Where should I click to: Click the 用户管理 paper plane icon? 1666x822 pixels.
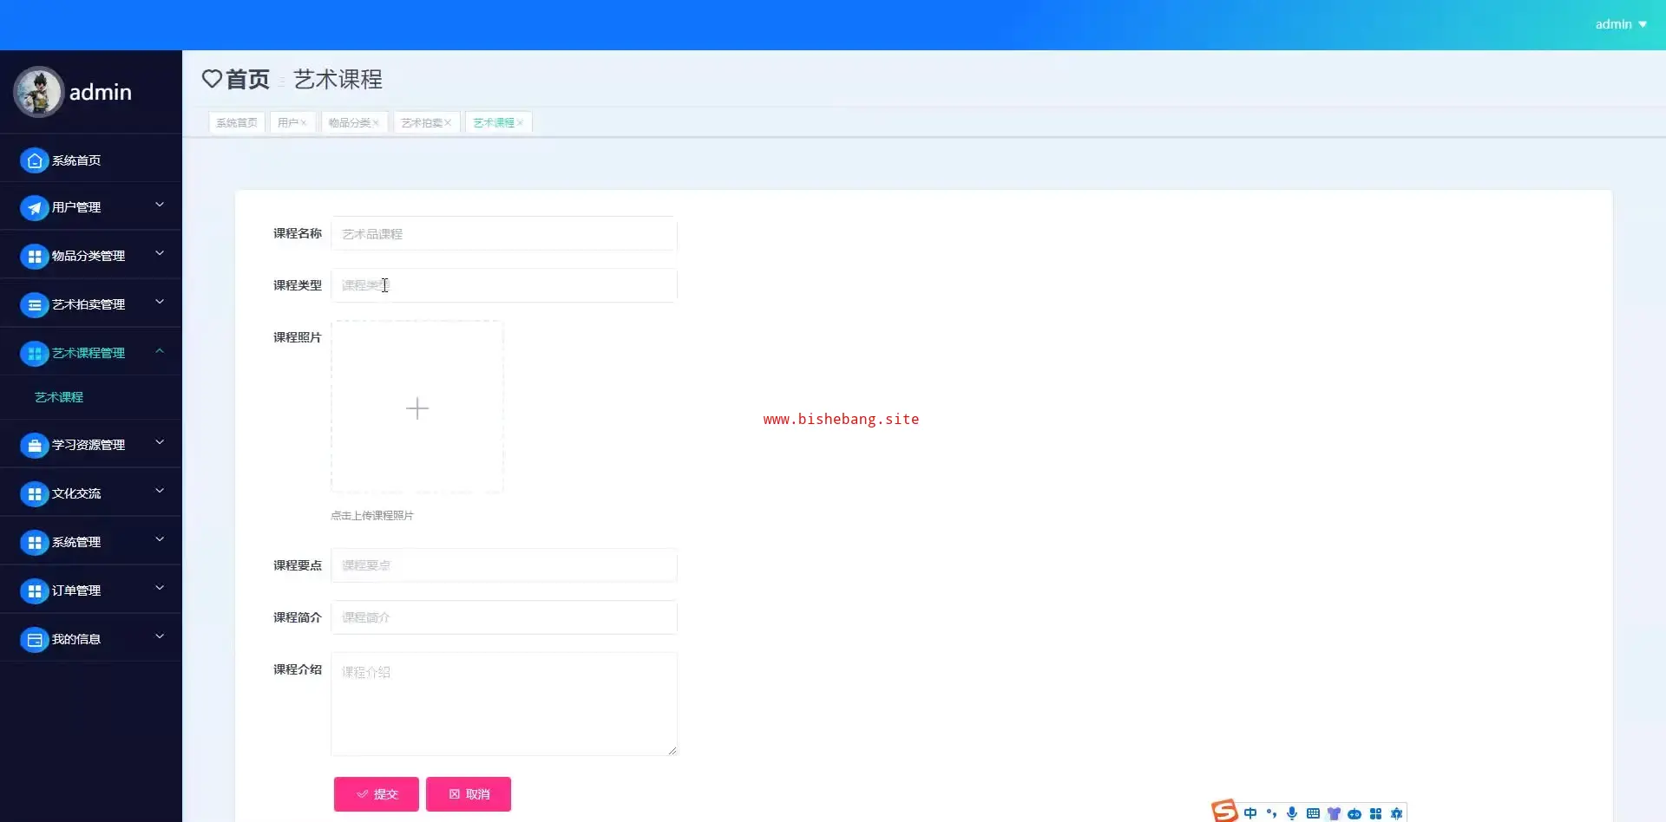click(x=35, y=207)
